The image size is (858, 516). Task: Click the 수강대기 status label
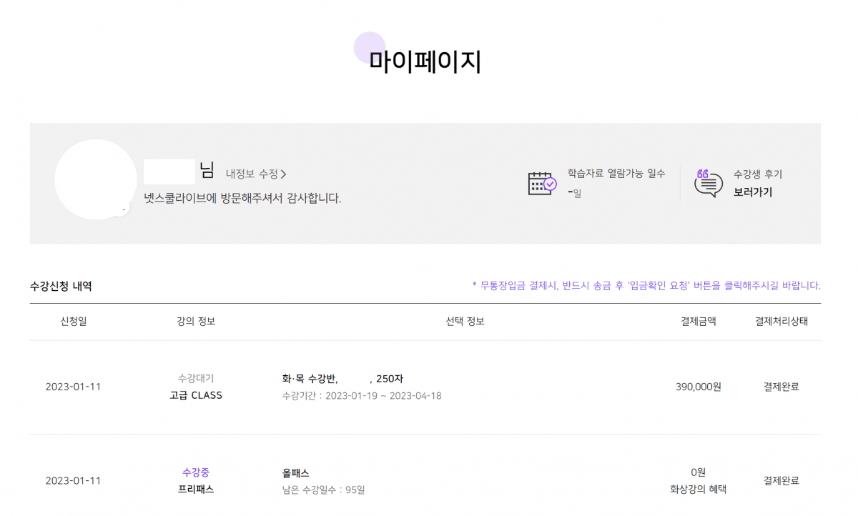(196, 378)
